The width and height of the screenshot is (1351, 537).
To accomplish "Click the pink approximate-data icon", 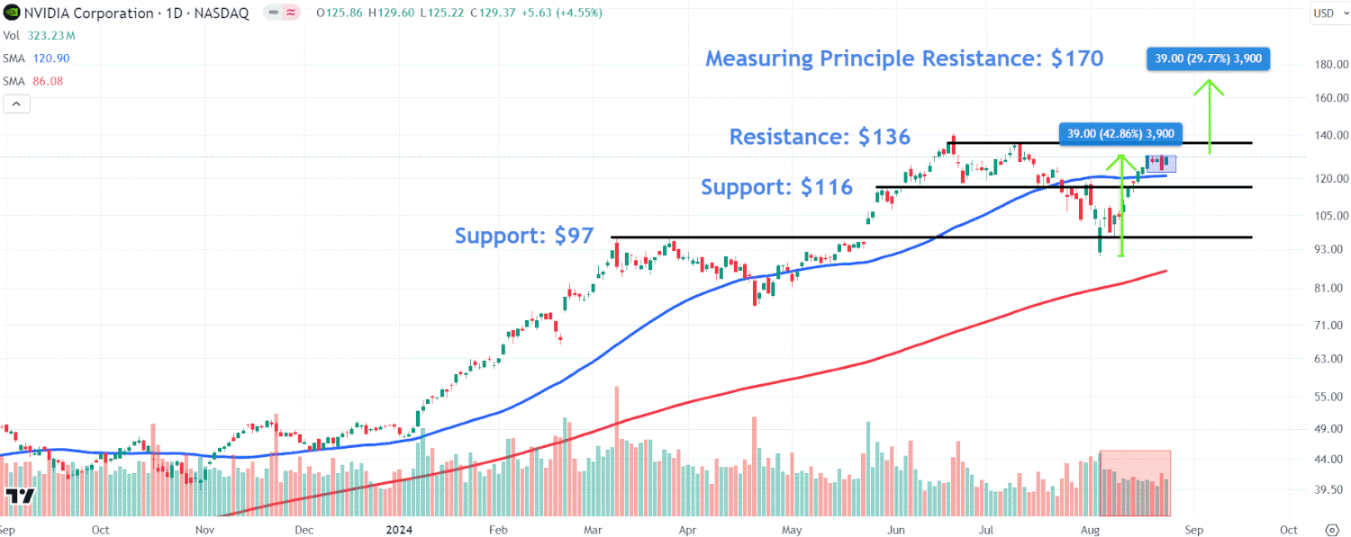I will pyautogui.click(x=293, y=13).
